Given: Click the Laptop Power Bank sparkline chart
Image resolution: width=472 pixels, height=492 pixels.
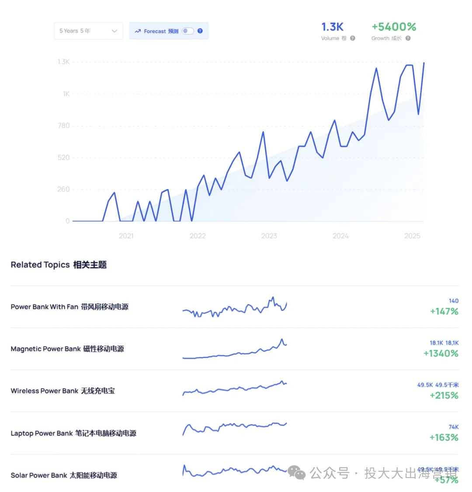Looking at the screenshot, I should (x=235, y=429).
